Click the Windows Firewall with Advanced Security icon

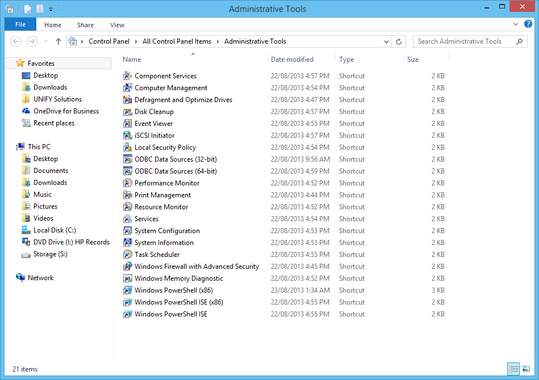pyautogui.click(x=128, y=267)
